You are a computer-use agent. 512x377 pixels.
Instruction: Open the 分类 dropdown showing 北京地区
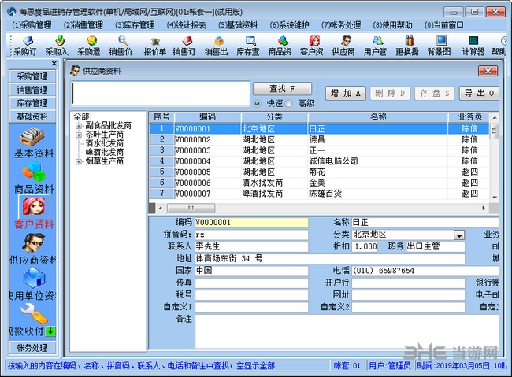tap(459, 235)
